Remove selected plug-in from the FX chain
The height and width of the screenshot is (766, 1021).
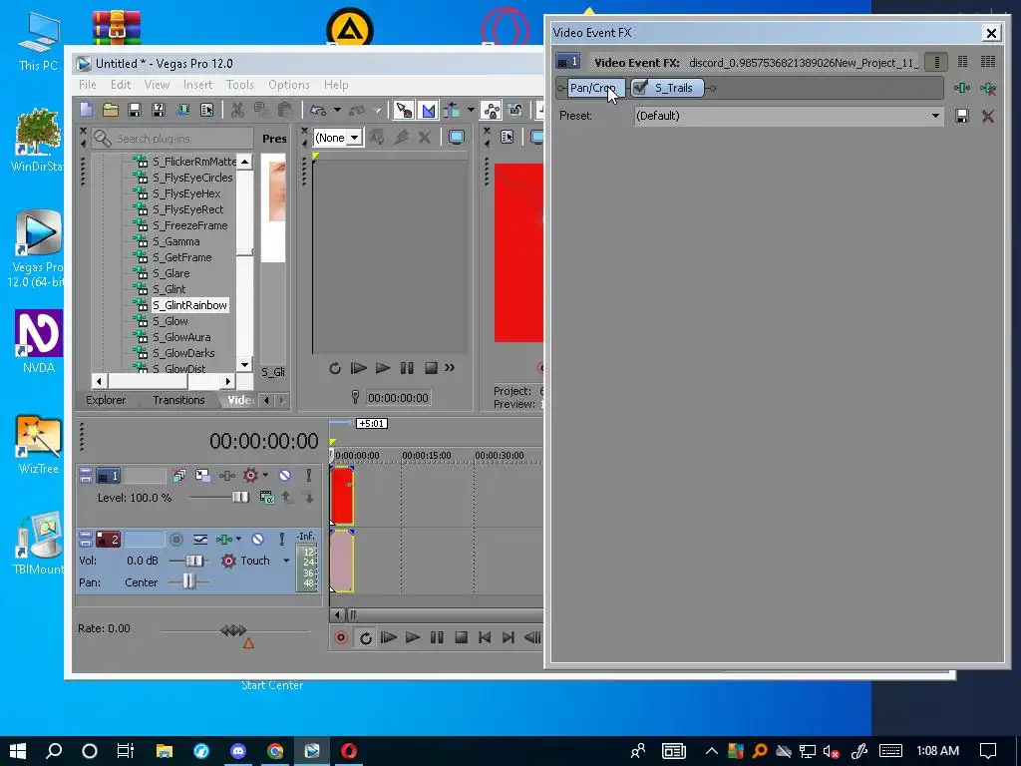click(988, 88)
